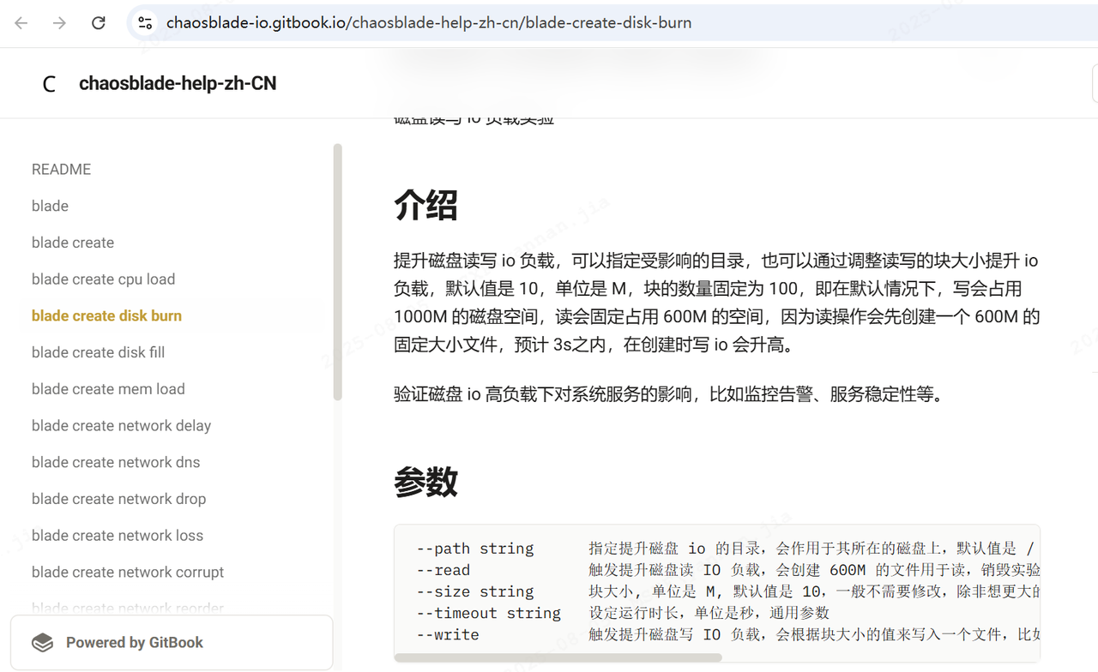Open the README page in sidebar
The width and height of the screenshot is (1098, 672).
61,170
